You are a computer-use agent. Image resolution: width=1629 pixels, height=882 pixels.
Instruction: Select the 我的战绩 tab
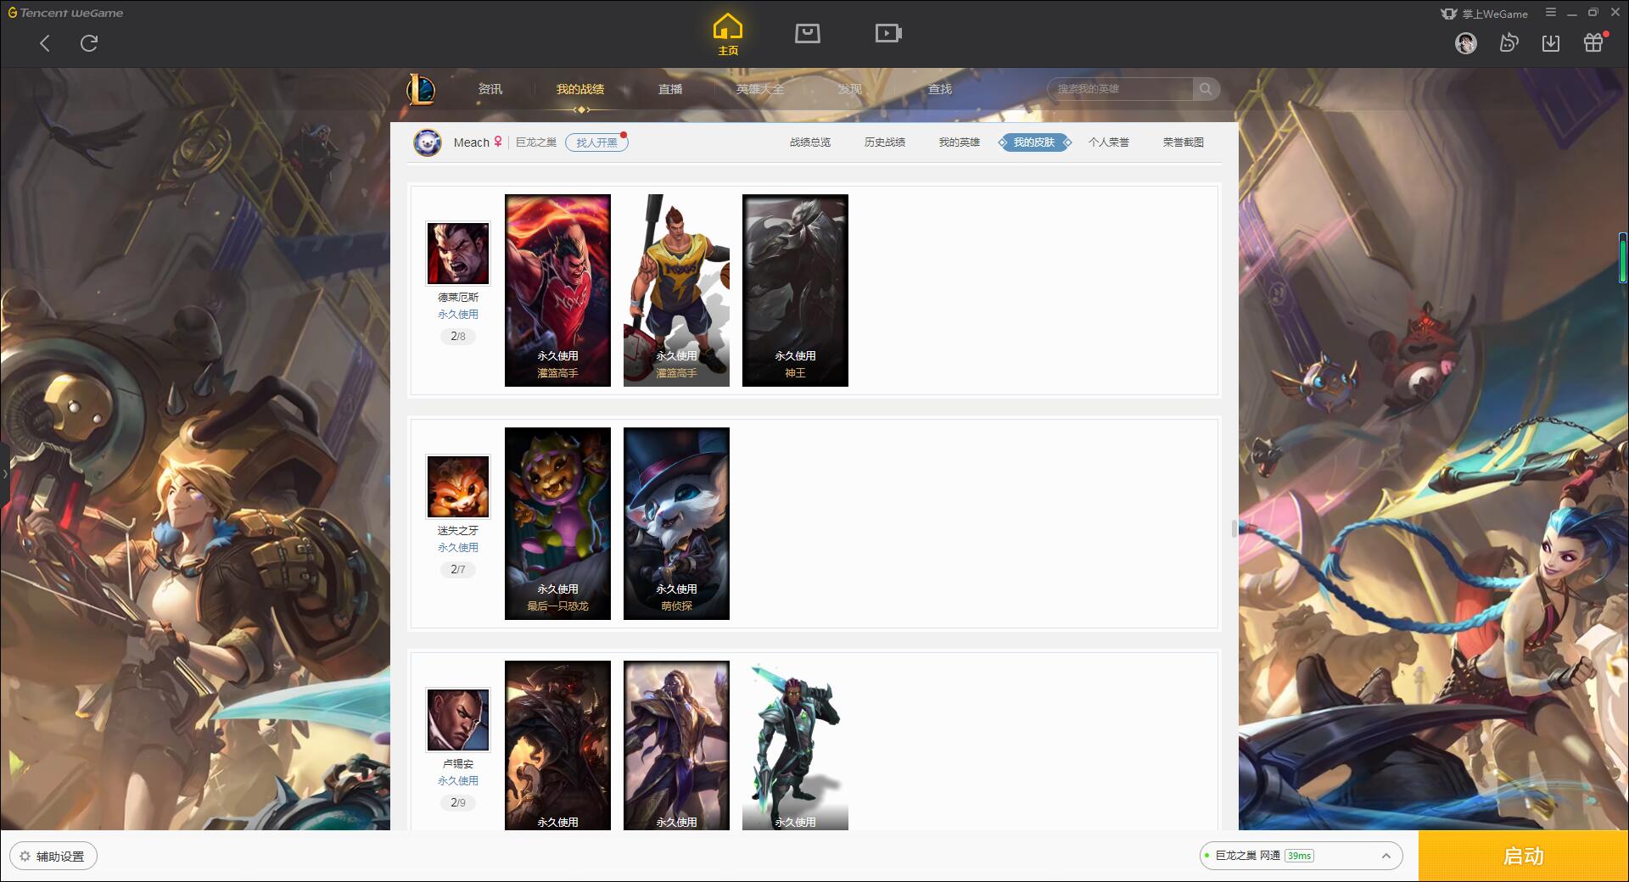click(x=580, y=89)
